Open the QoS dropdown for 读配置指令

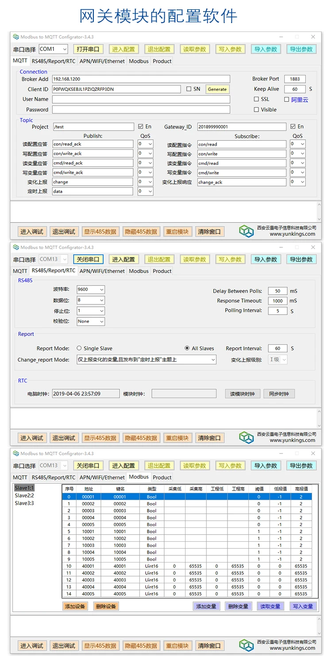pos(297,144)
